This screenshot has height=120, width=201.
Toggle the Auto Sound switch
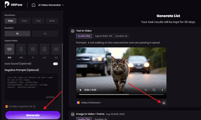click(55, 64)
